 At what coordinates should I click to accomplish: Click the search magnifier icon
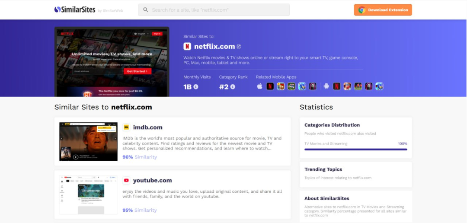146,10
